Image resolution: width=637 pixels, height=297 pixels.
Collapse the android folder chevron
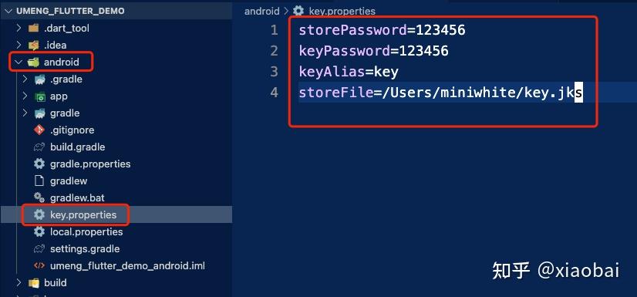pyautogui.click(x=19, y=62)
